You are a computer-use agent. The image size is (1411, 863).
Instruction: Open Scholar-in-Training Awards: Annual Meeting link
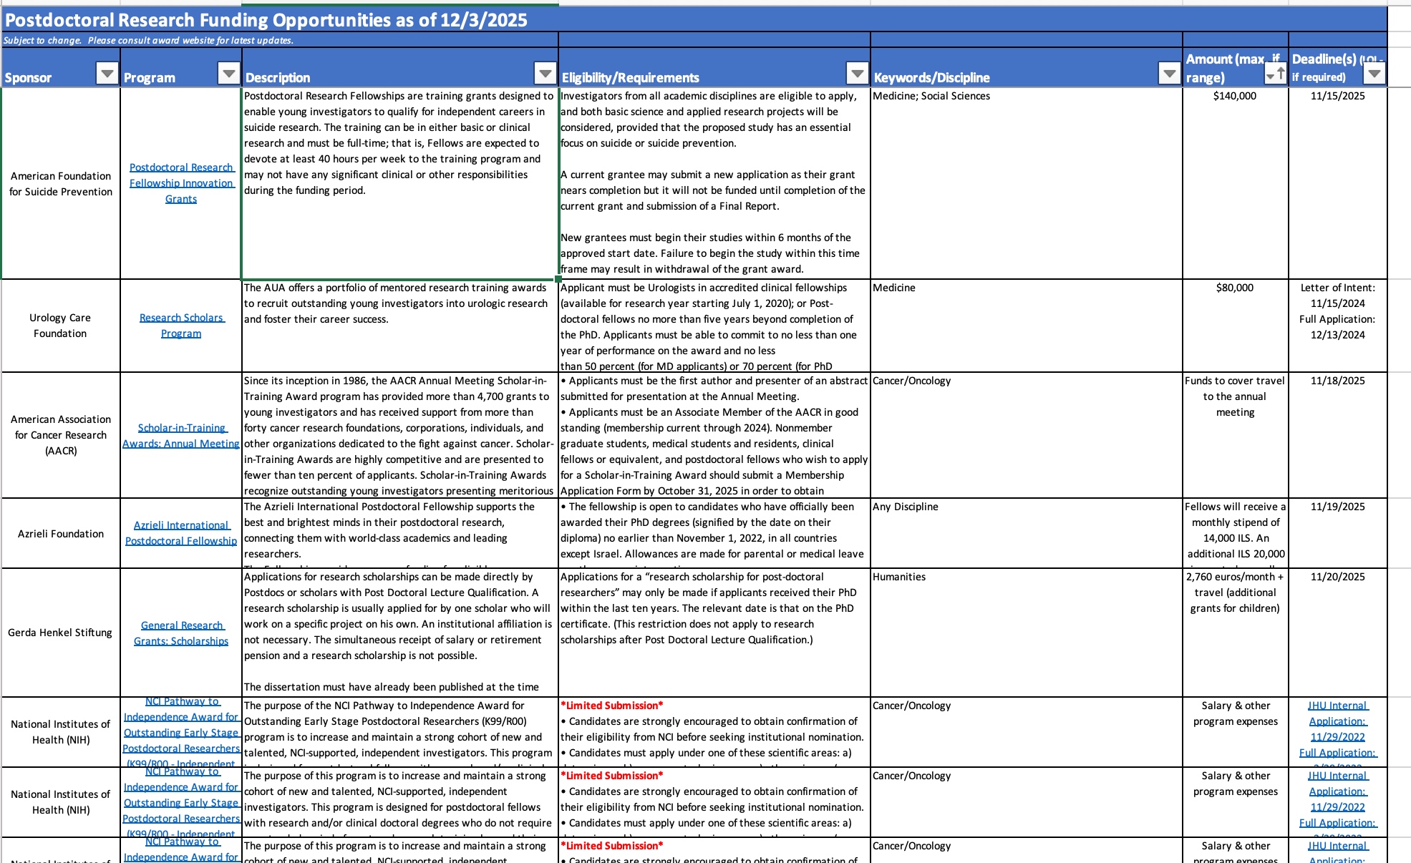(x=181, y=436)
